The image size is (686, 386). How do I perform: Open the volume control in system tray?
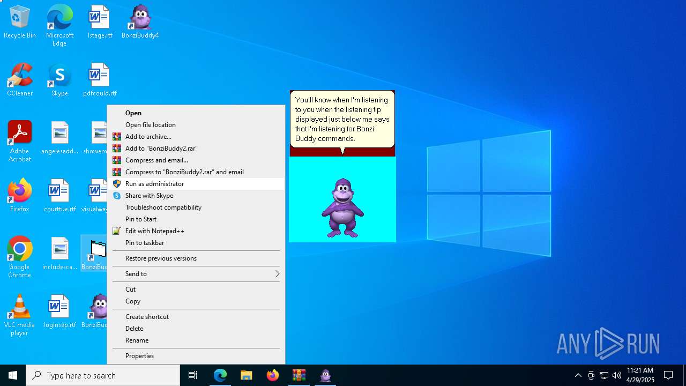click(617, 375)
